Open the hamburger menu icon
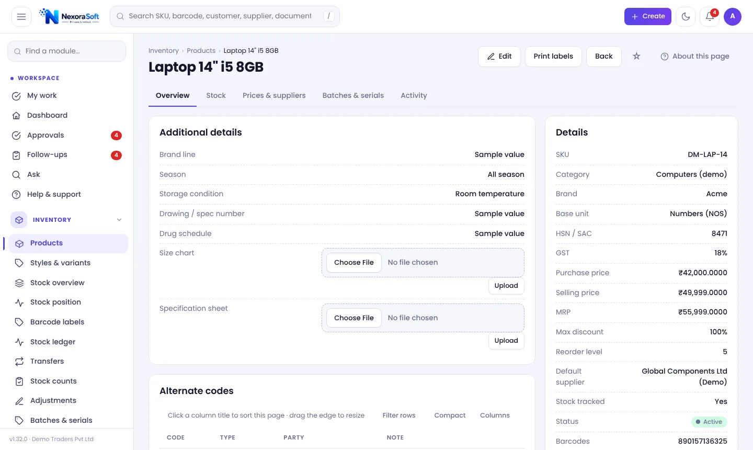The width and height of the screenshot is (753, 450). [x=21, y=17]
